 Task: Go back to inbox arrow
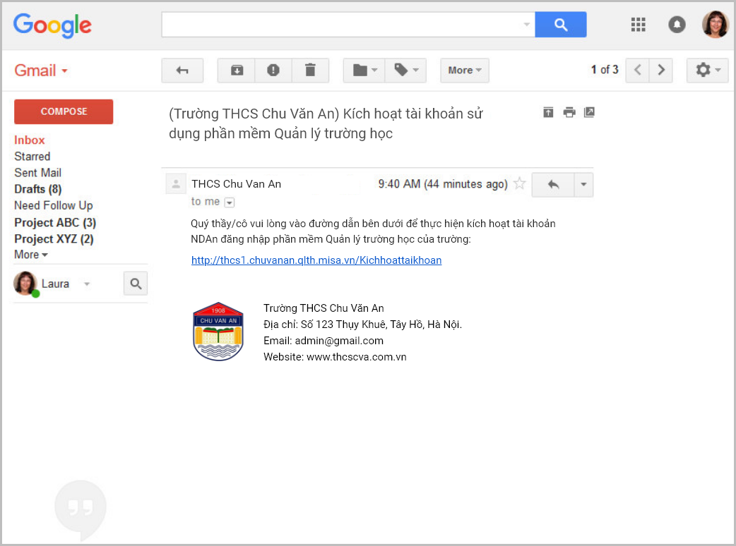point(182,71)
